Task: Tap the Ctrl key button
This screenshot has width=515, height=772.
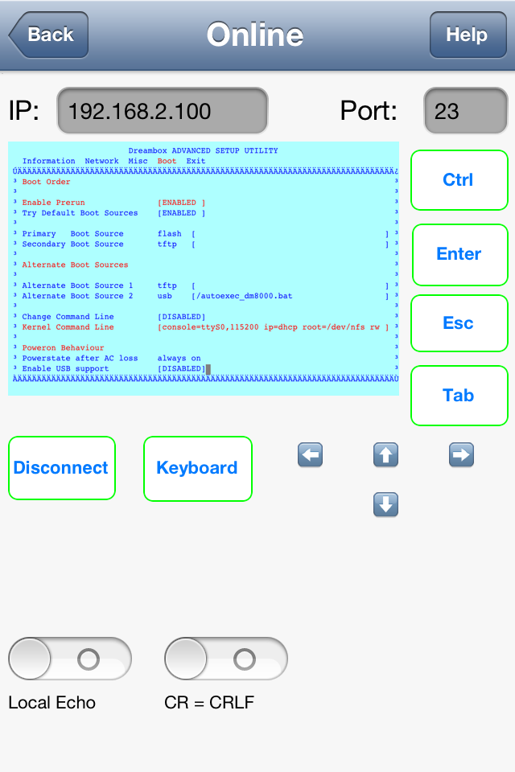Action: (459, 180)
